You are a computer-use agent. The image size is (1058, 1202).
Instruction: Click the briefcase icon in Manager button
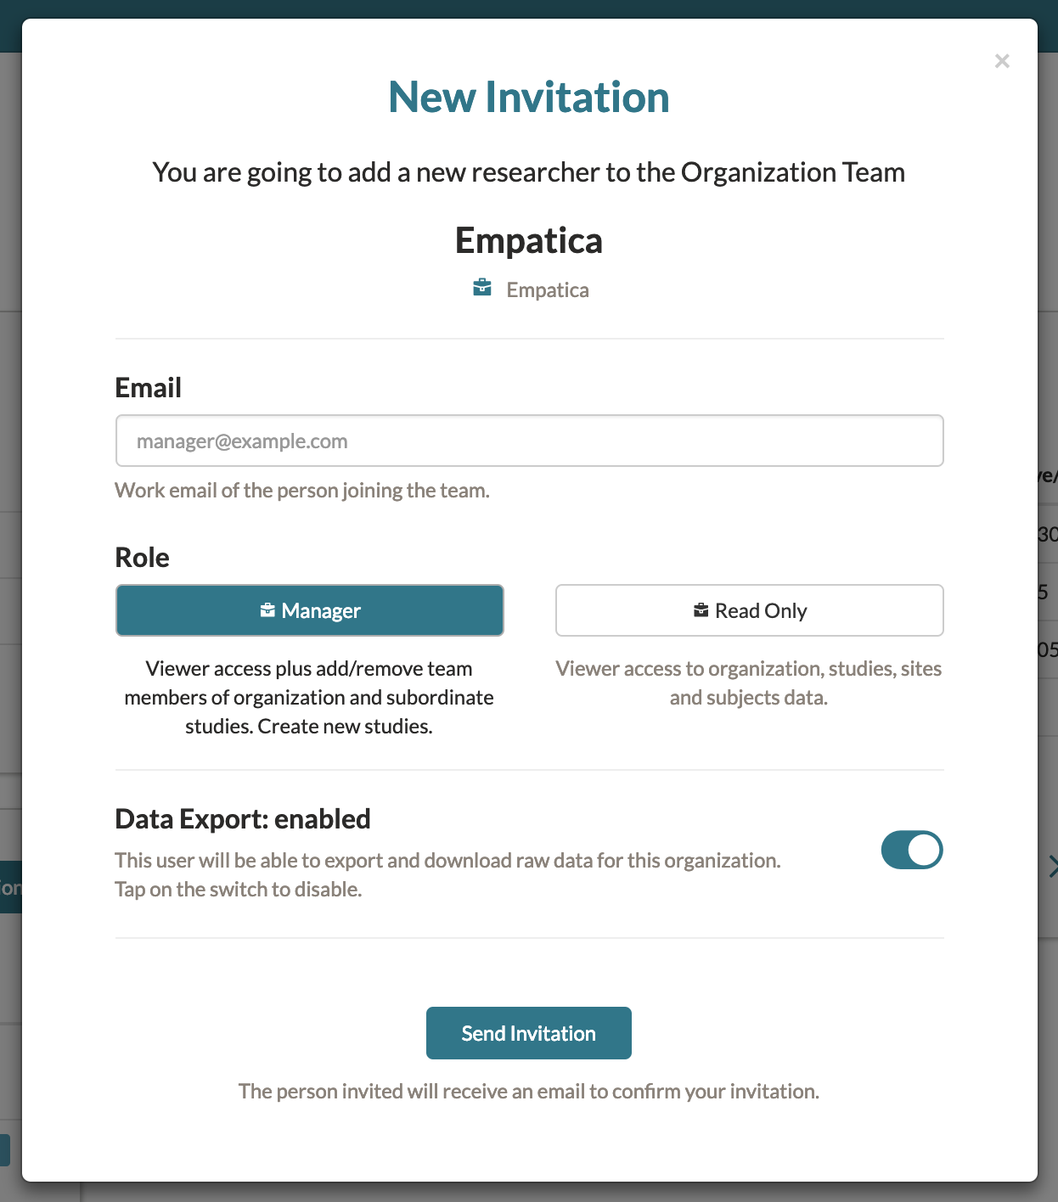click(267, 610)
